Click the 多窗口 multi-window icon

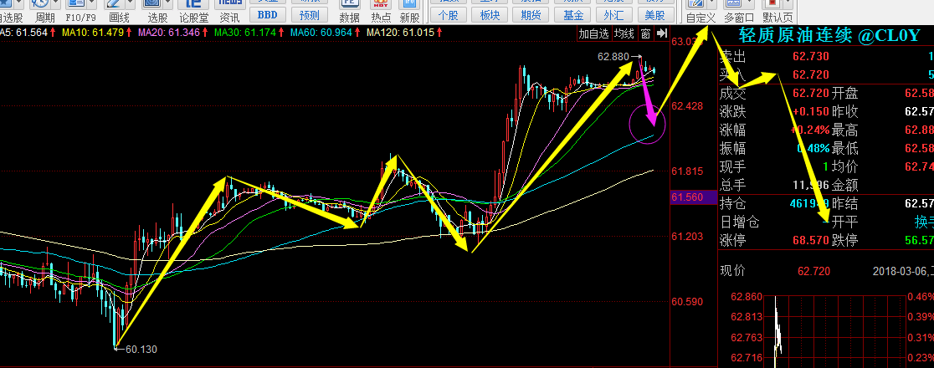pyautogui.click(x=740, y=10)
